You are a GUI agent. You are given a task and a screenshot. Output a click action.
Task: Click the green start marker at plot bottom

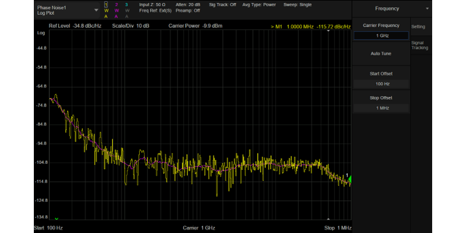pyautogui.click(x=56, y=219)
